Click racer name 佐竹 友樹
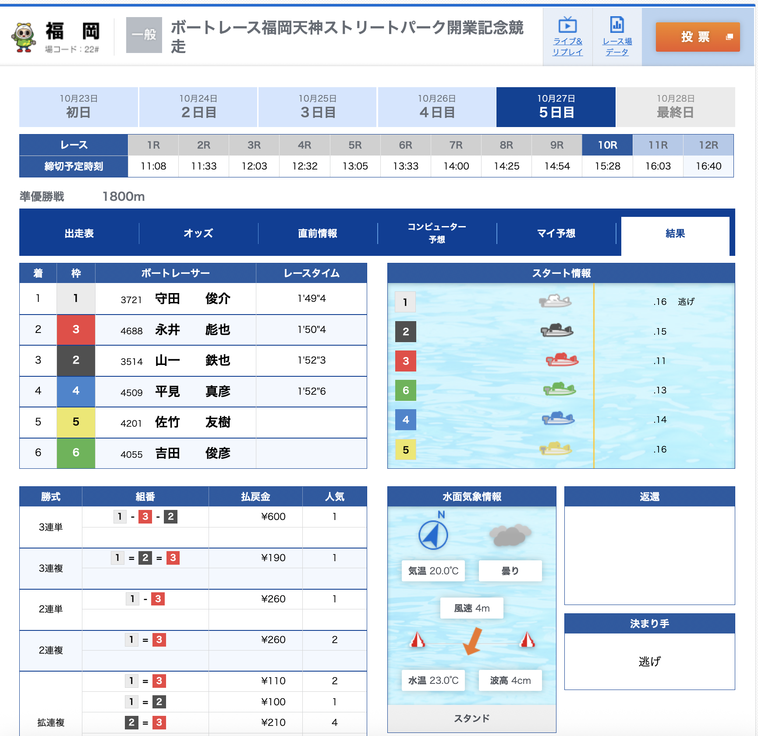This screenshot has width=758, height=736. [193, 422]
